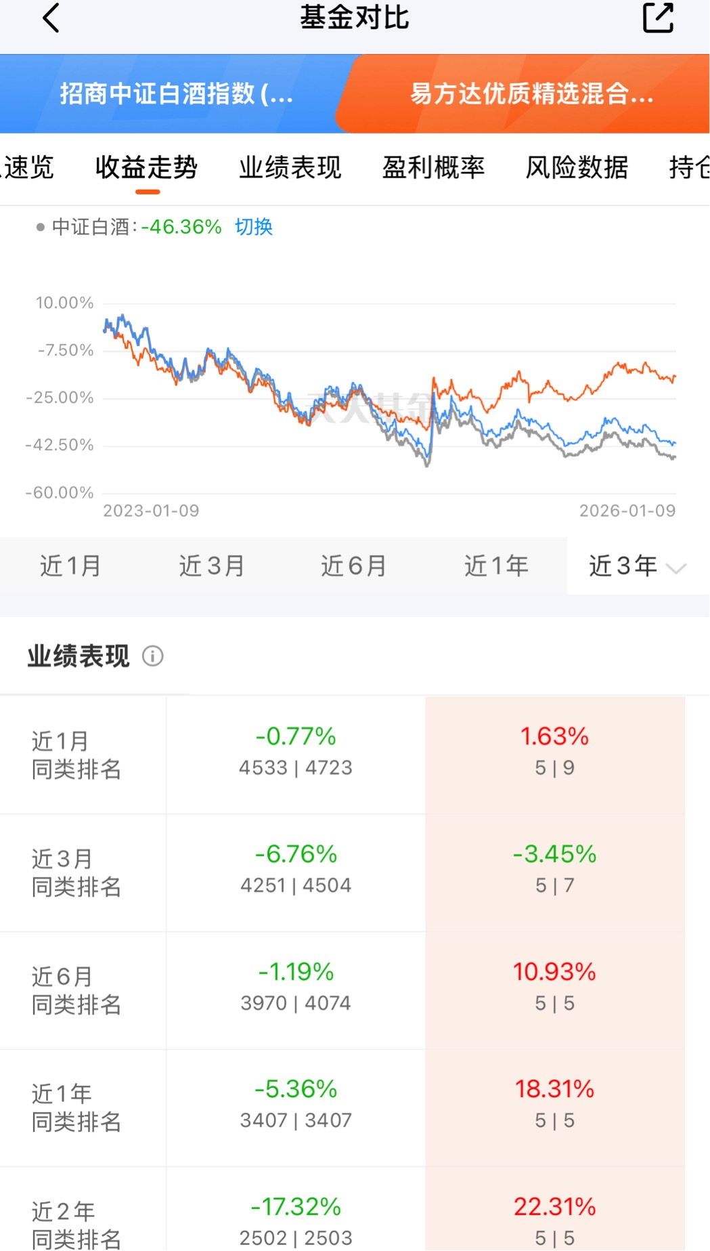This screenshot has width=710, height=1251.
Task: Select the 近1月 time range
Action: (70, 566)
